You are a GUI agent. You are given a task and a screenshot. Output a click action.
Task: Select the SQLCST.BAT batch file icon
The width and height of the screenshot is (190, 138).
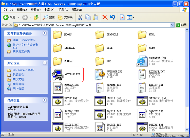[58, 127]
